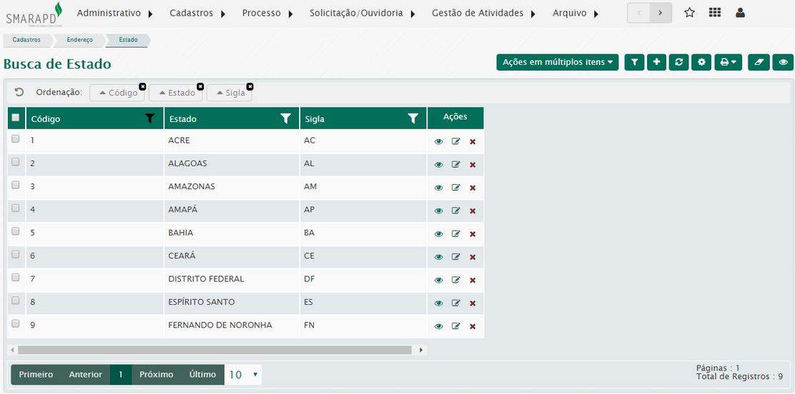Edit the BAHIA record
795x394 pixels.
pos(455,234)
